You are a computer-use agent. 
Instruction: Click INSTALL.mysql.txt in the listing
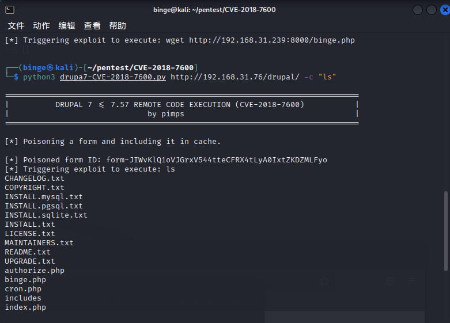44,196
